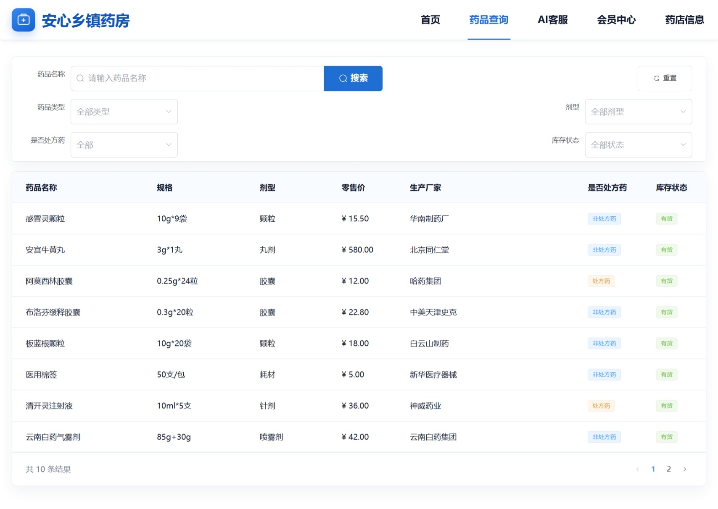Screen dimensions: 718x509
Task: Click the 零售价 column header
Action: [x=353, y=188]
